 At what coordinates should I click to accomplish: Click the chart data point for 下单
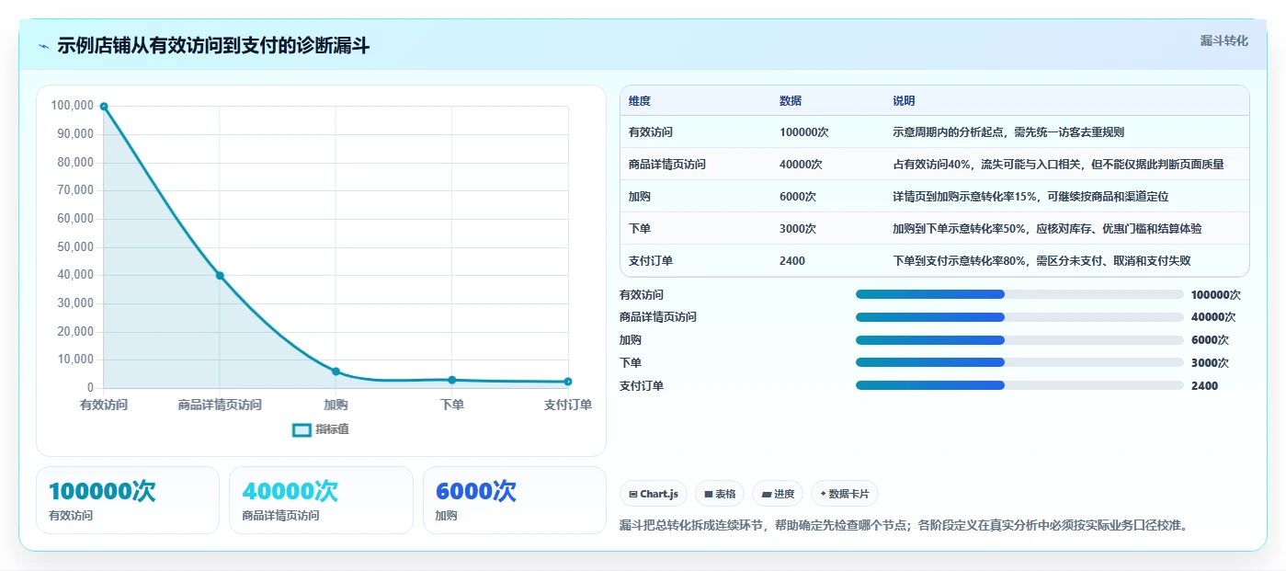pos(451,380)
